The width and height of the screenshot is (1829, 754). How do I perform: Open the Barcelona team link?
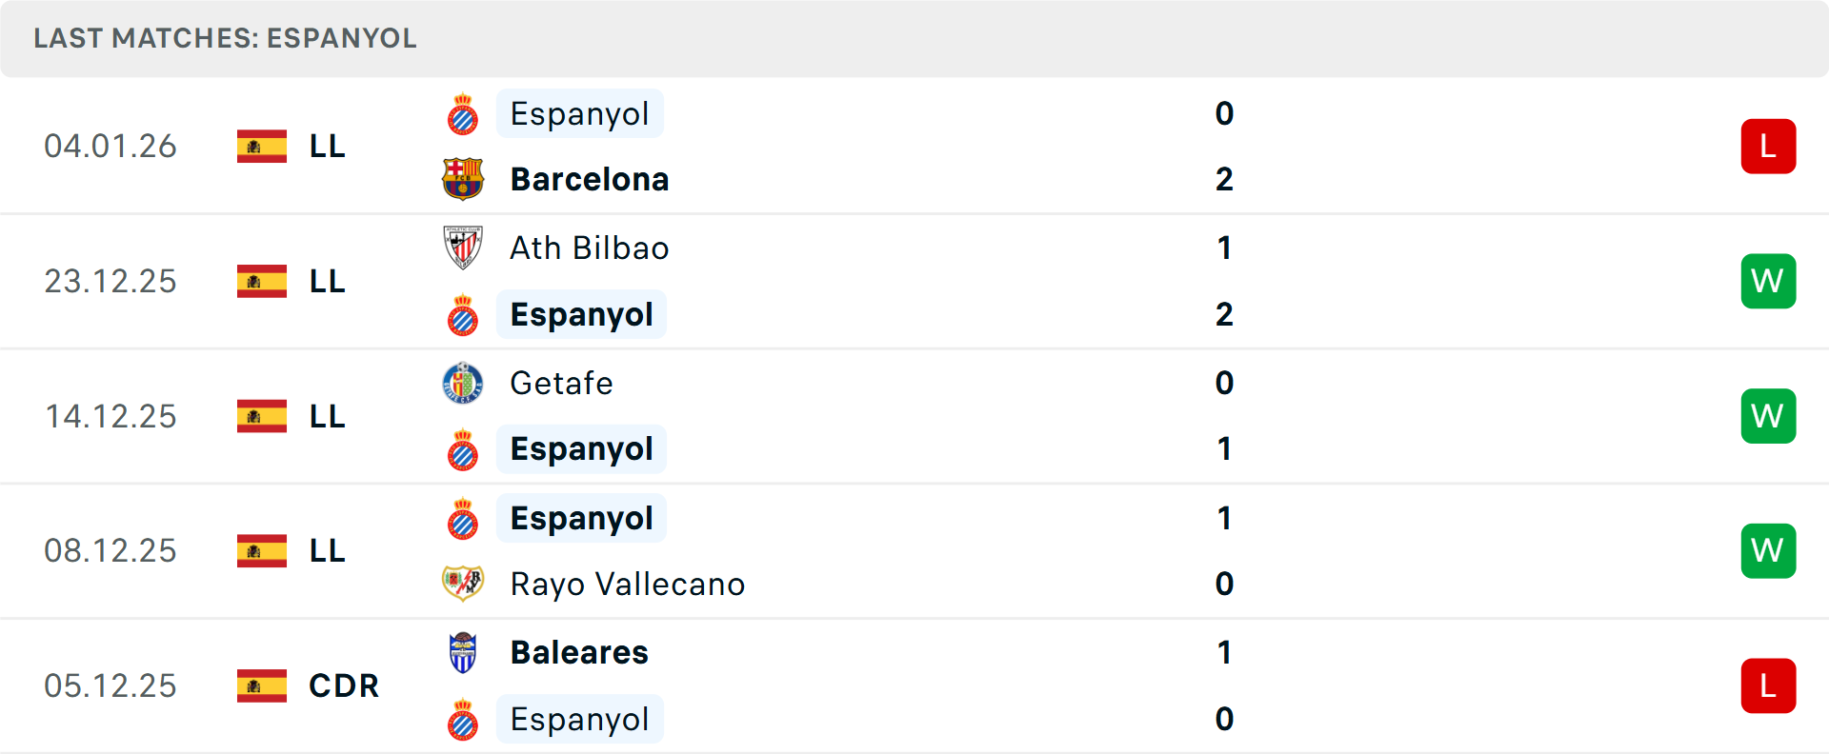coord(590,179)
